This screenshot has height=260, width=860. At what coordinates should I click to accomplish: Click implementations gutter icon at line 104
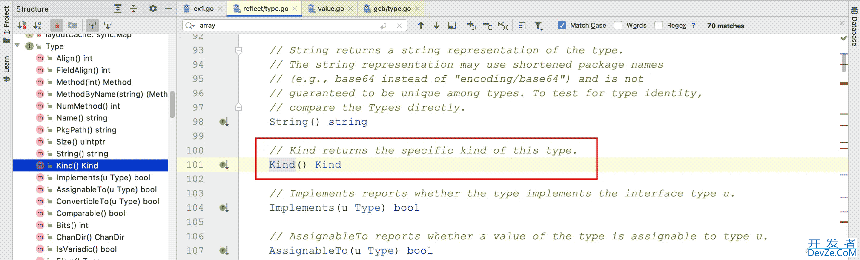pos(224,208)
